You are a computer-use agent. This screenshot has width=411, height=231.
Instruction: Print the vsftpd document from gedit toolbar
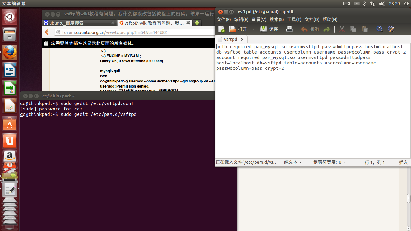click(289, 29)
